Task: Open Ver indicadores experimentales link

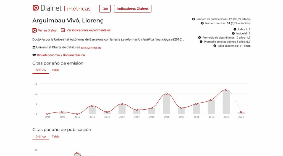Action: pos(88,30)
